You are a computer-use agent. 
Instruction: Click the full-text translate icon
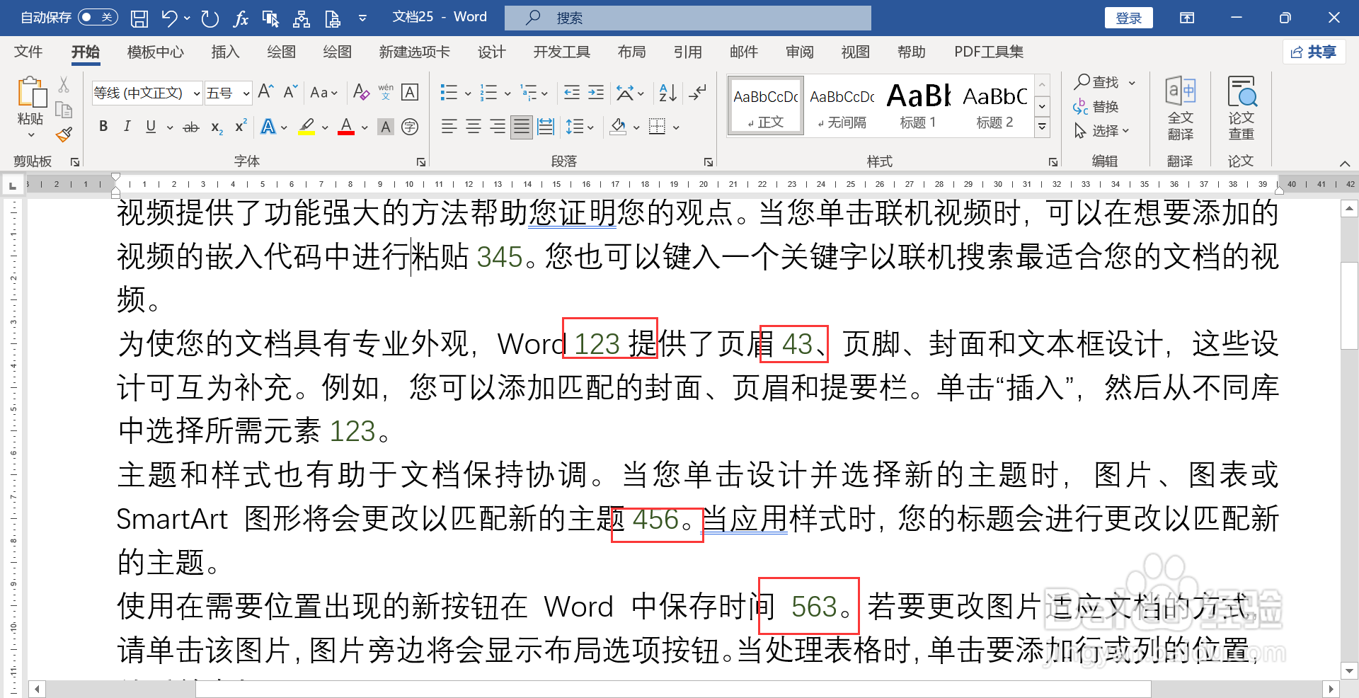coord(1180,108)
